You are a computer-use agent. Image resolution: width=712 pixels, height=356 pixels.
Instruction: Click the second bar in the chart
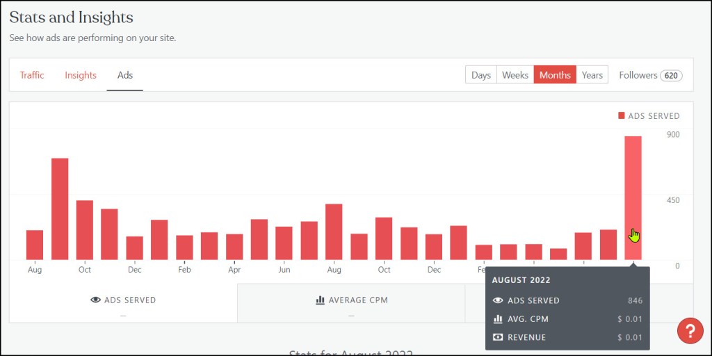coord(60,209)
